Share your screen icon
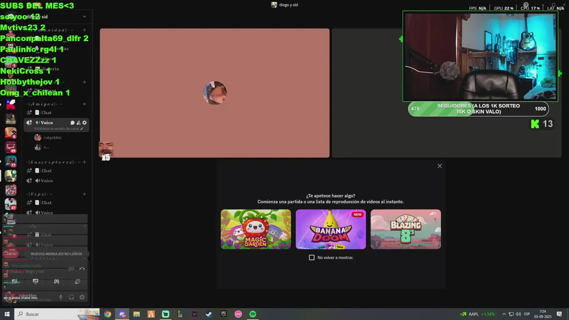 pos(36,281)
